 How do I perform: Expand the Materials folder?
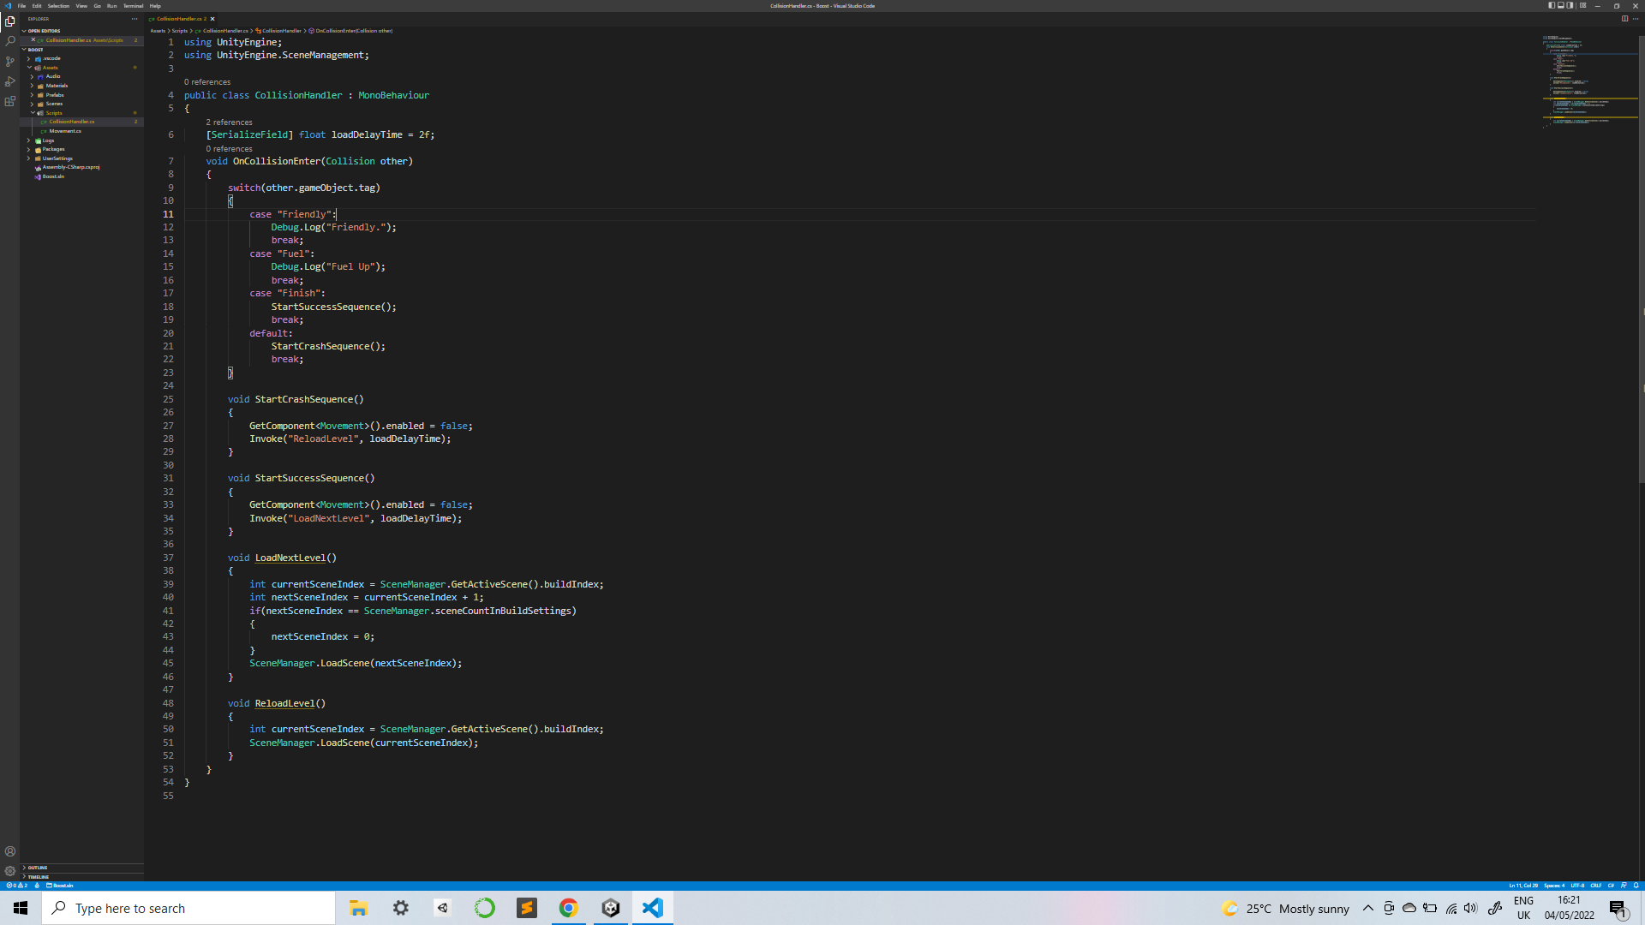[x=57, y=86]
